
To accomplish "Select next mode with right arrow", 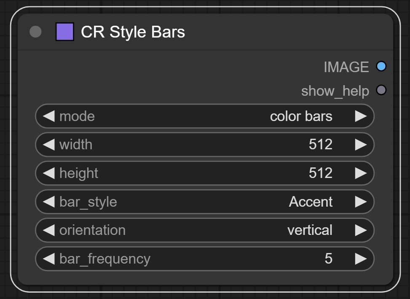I will tap(360, 116).
